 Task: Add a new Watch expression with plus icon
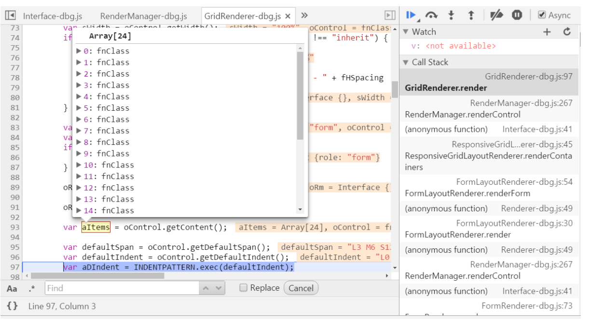point(547,32)
